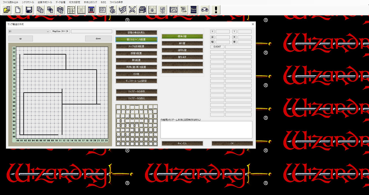Click inside the 作者用メモ text area
Viewport: 369px width, 195px height.
tap(206, 130)
